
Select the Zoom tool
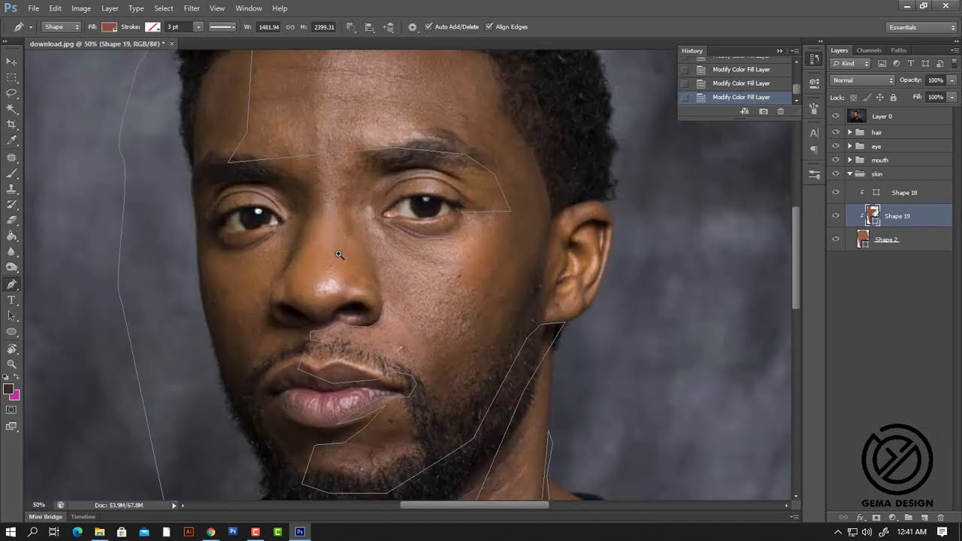tap(11, 365)
